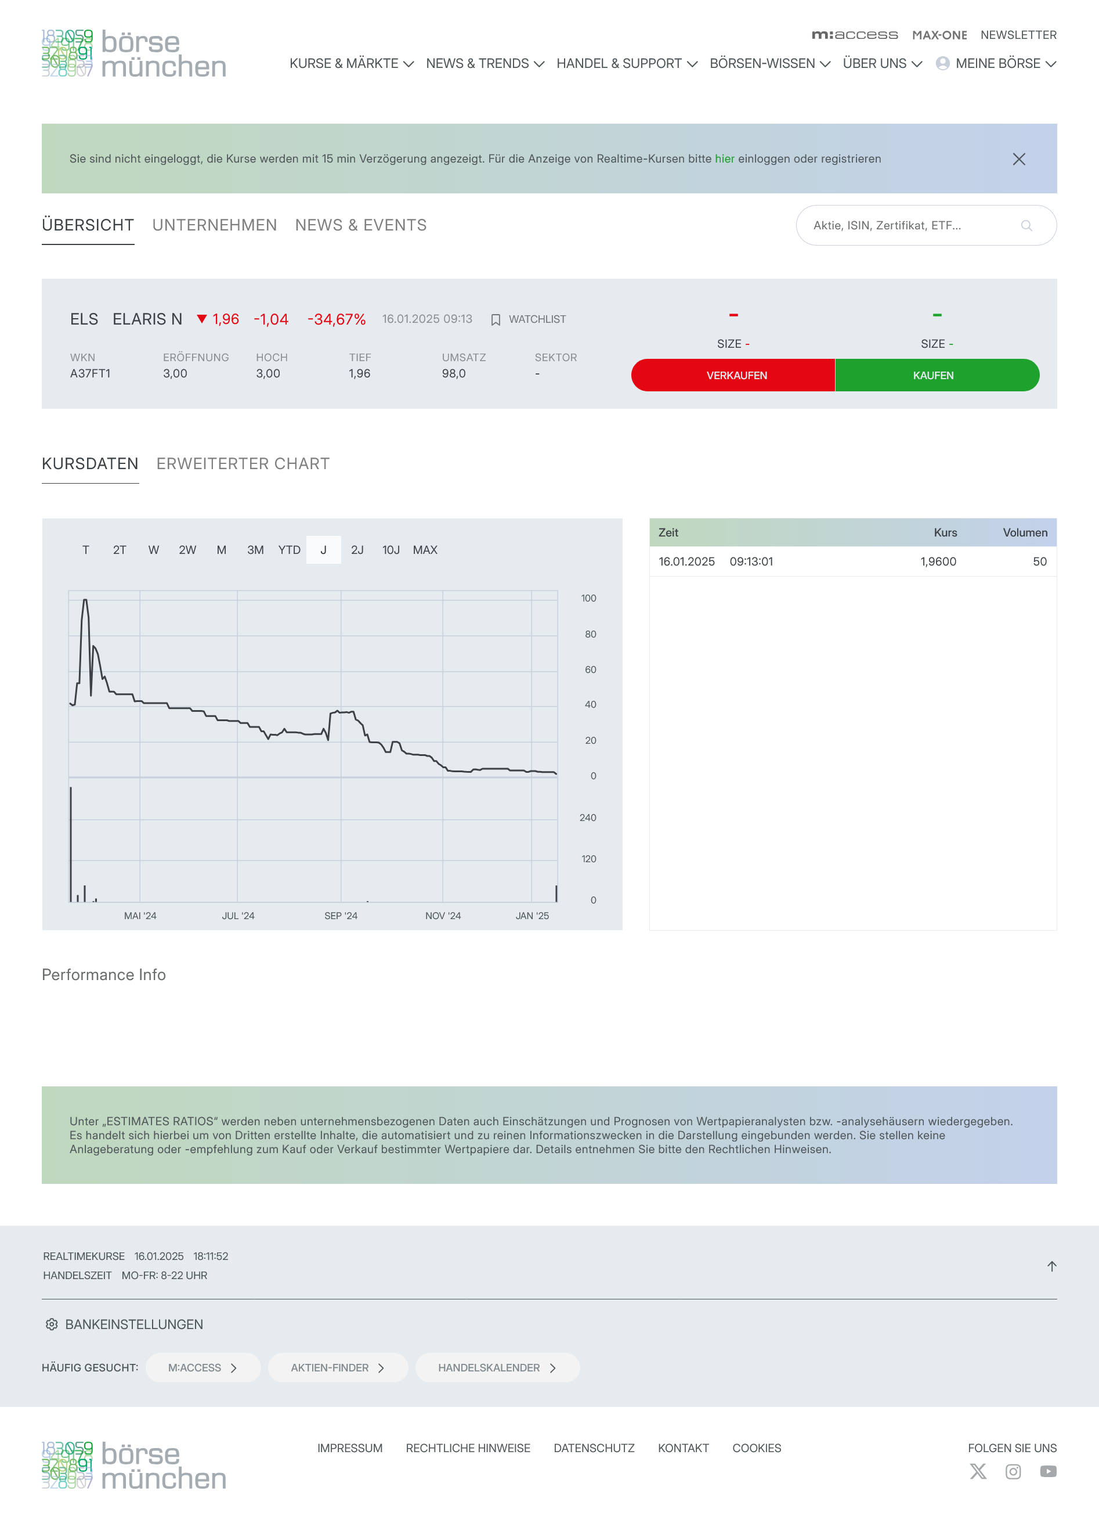Image resolution: width=1099 pixels, height=1516 pixels.
Task: Open the Meine Börse dropdown
Action: pos(997,63)
